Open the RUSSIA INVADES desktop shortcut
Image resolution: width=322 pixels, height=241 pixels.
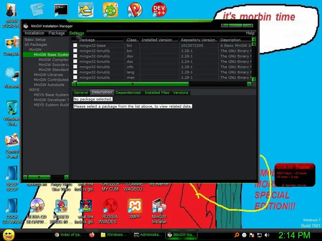(110, 211)
